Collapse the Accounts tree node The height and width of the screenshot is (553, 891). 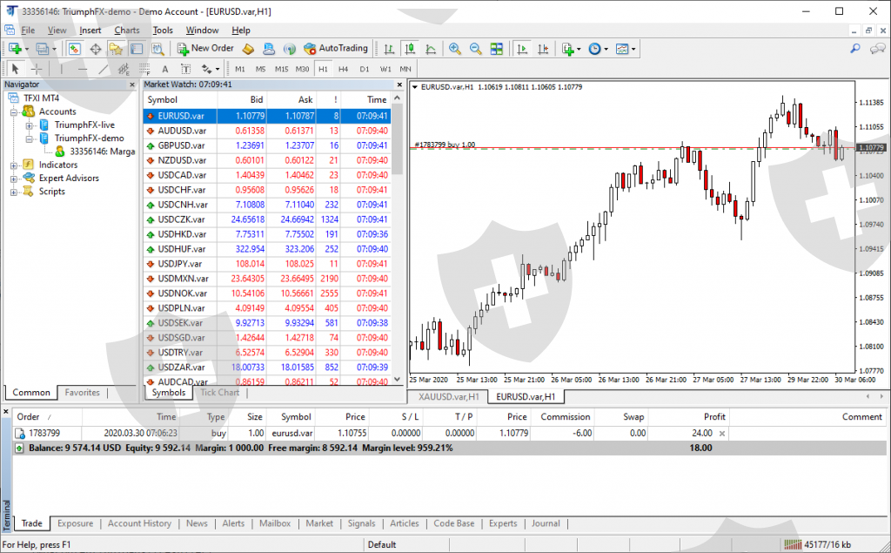(15, 111)
